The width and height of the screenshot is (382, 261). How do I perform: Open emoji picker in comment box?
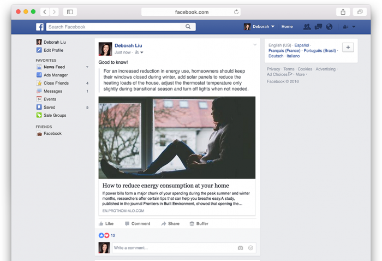[x=250, y=248]
